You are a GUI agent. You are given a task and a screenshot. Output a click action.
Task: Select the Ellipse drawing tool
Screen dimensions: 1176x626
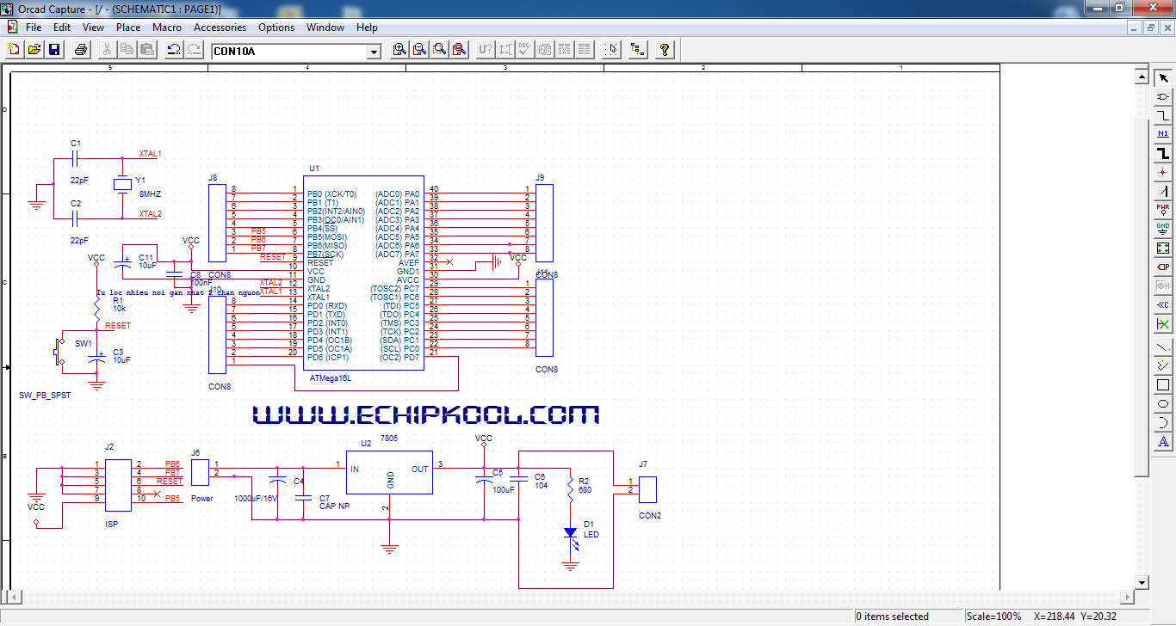click(x=1163, y=404)
